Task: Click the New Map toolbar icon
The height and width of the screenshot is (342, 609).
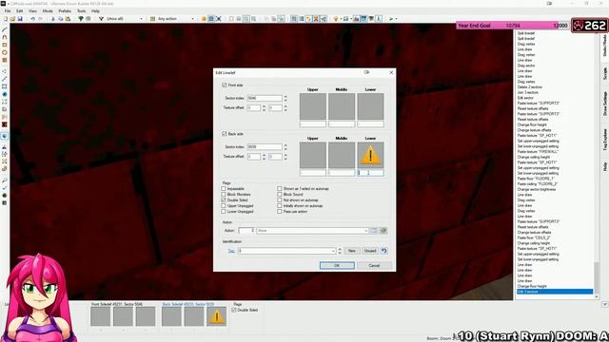Action: pos(5,19)
